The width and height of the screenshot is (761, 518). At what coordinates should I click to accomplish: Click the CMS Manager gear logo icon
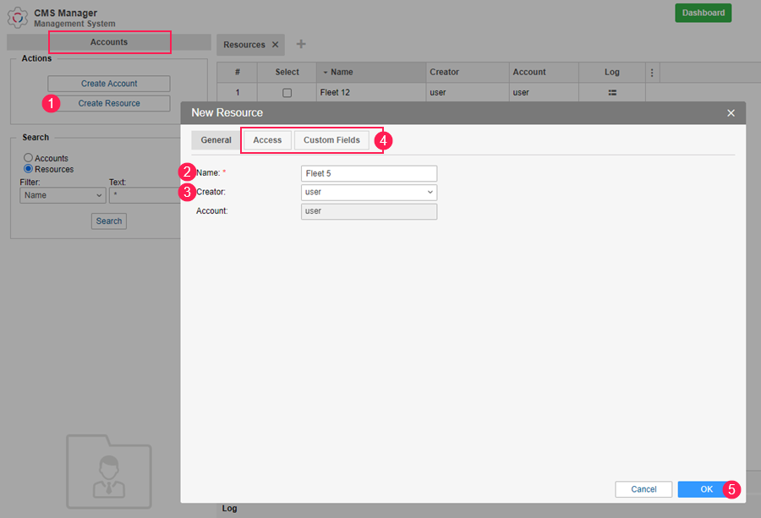click(x=18, y=17)
